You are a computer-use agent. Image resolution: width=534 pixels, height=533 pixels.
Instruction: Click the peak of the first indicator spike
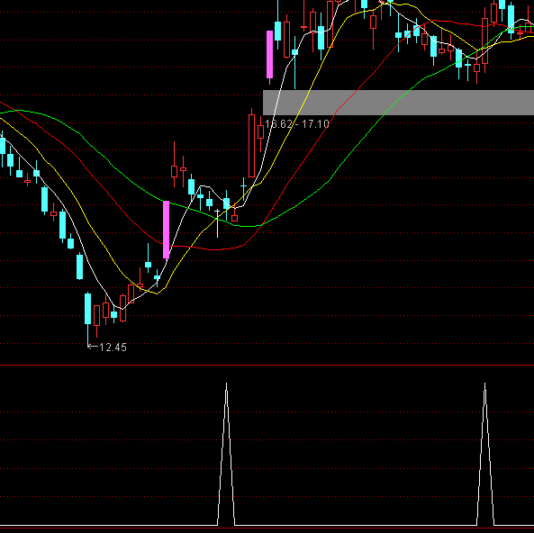click(x=226, y=384)
